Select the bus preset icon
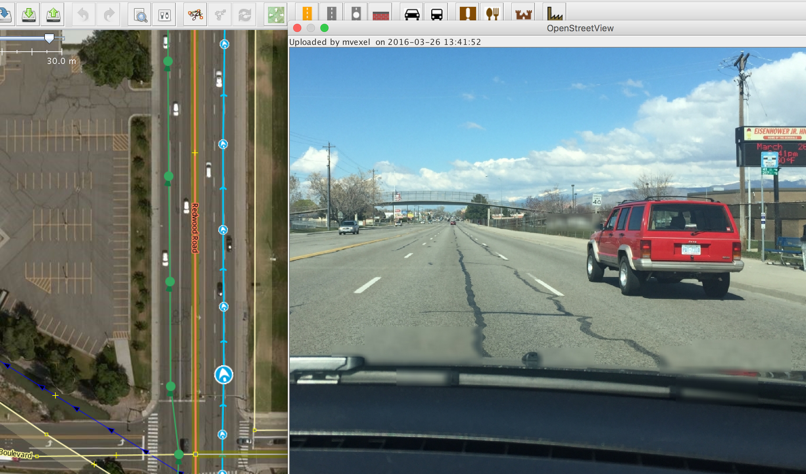Image resolution: width=806 pixels, height=474 pixels. click(437, 14)
